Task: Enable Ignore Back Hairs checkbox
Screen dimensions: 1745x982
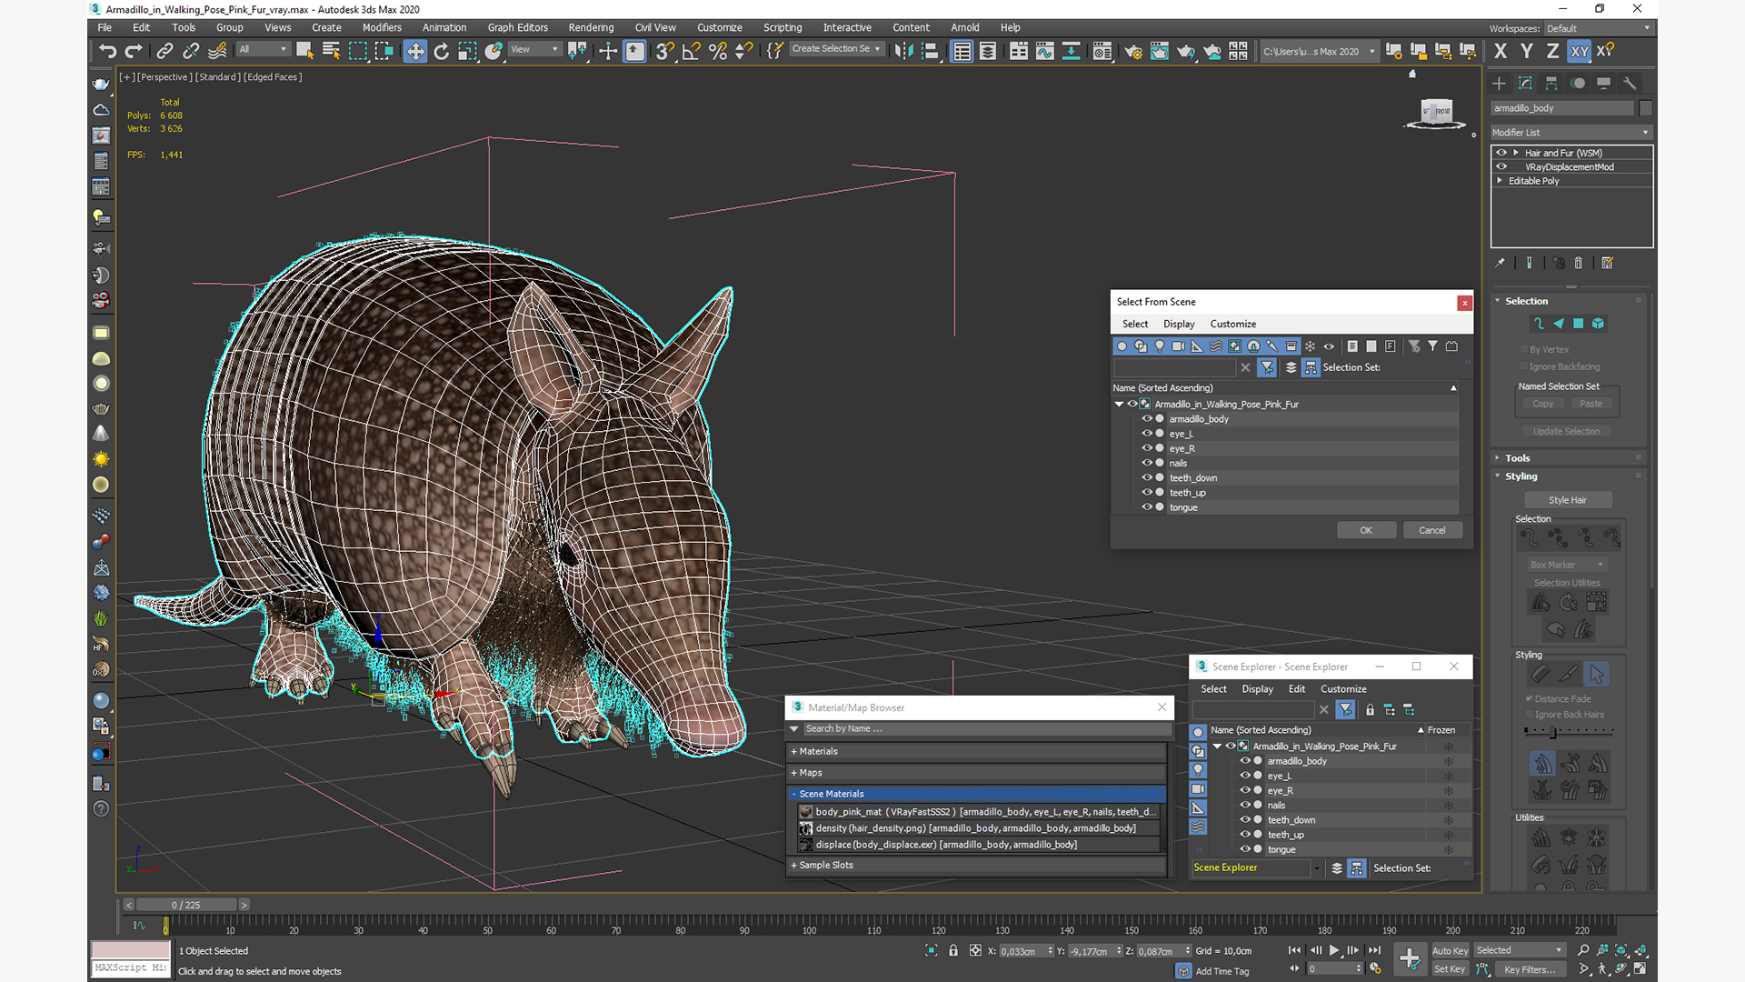Action: click(x=1530, y=715)
